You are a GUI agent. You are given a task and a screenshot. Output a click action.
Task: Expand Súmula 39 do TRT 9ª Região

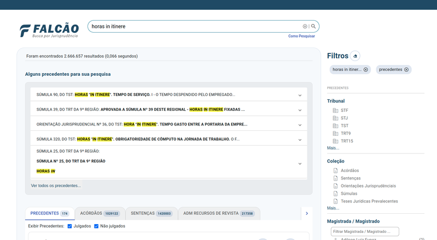tap(300, 110)
